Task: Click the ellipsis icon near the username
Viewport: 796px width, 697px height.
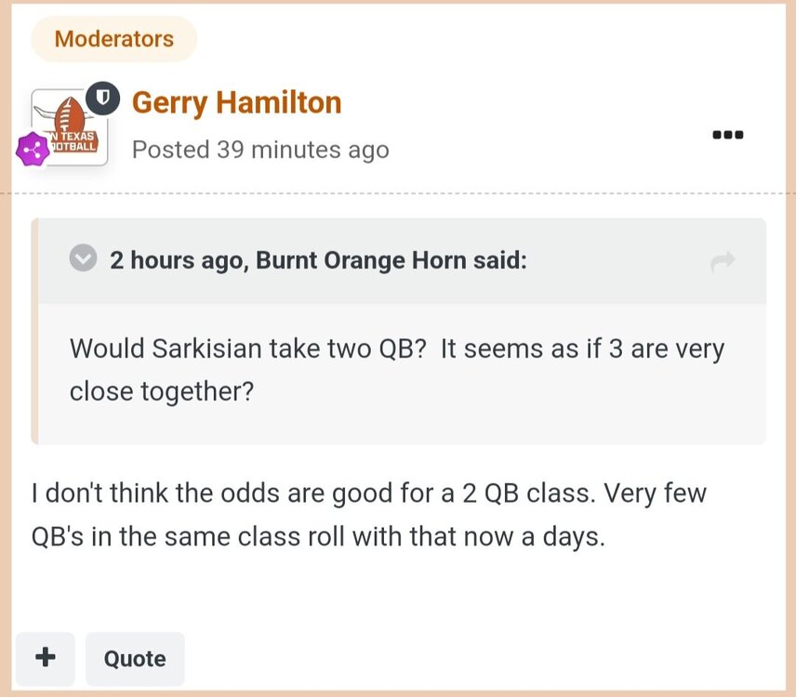Action: pos(726,134)
